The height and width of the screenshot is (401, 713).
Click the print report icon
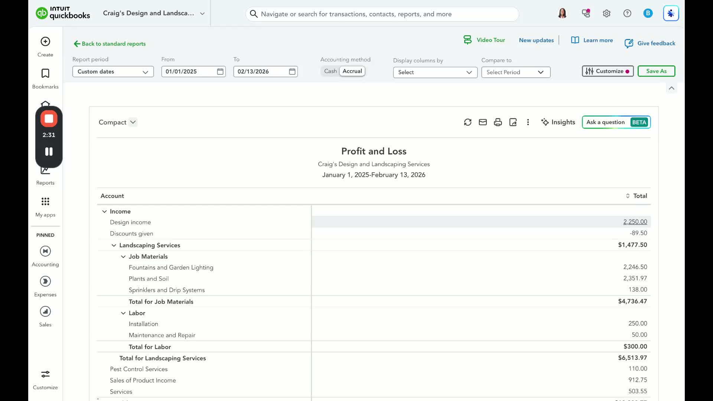[498, 122]
